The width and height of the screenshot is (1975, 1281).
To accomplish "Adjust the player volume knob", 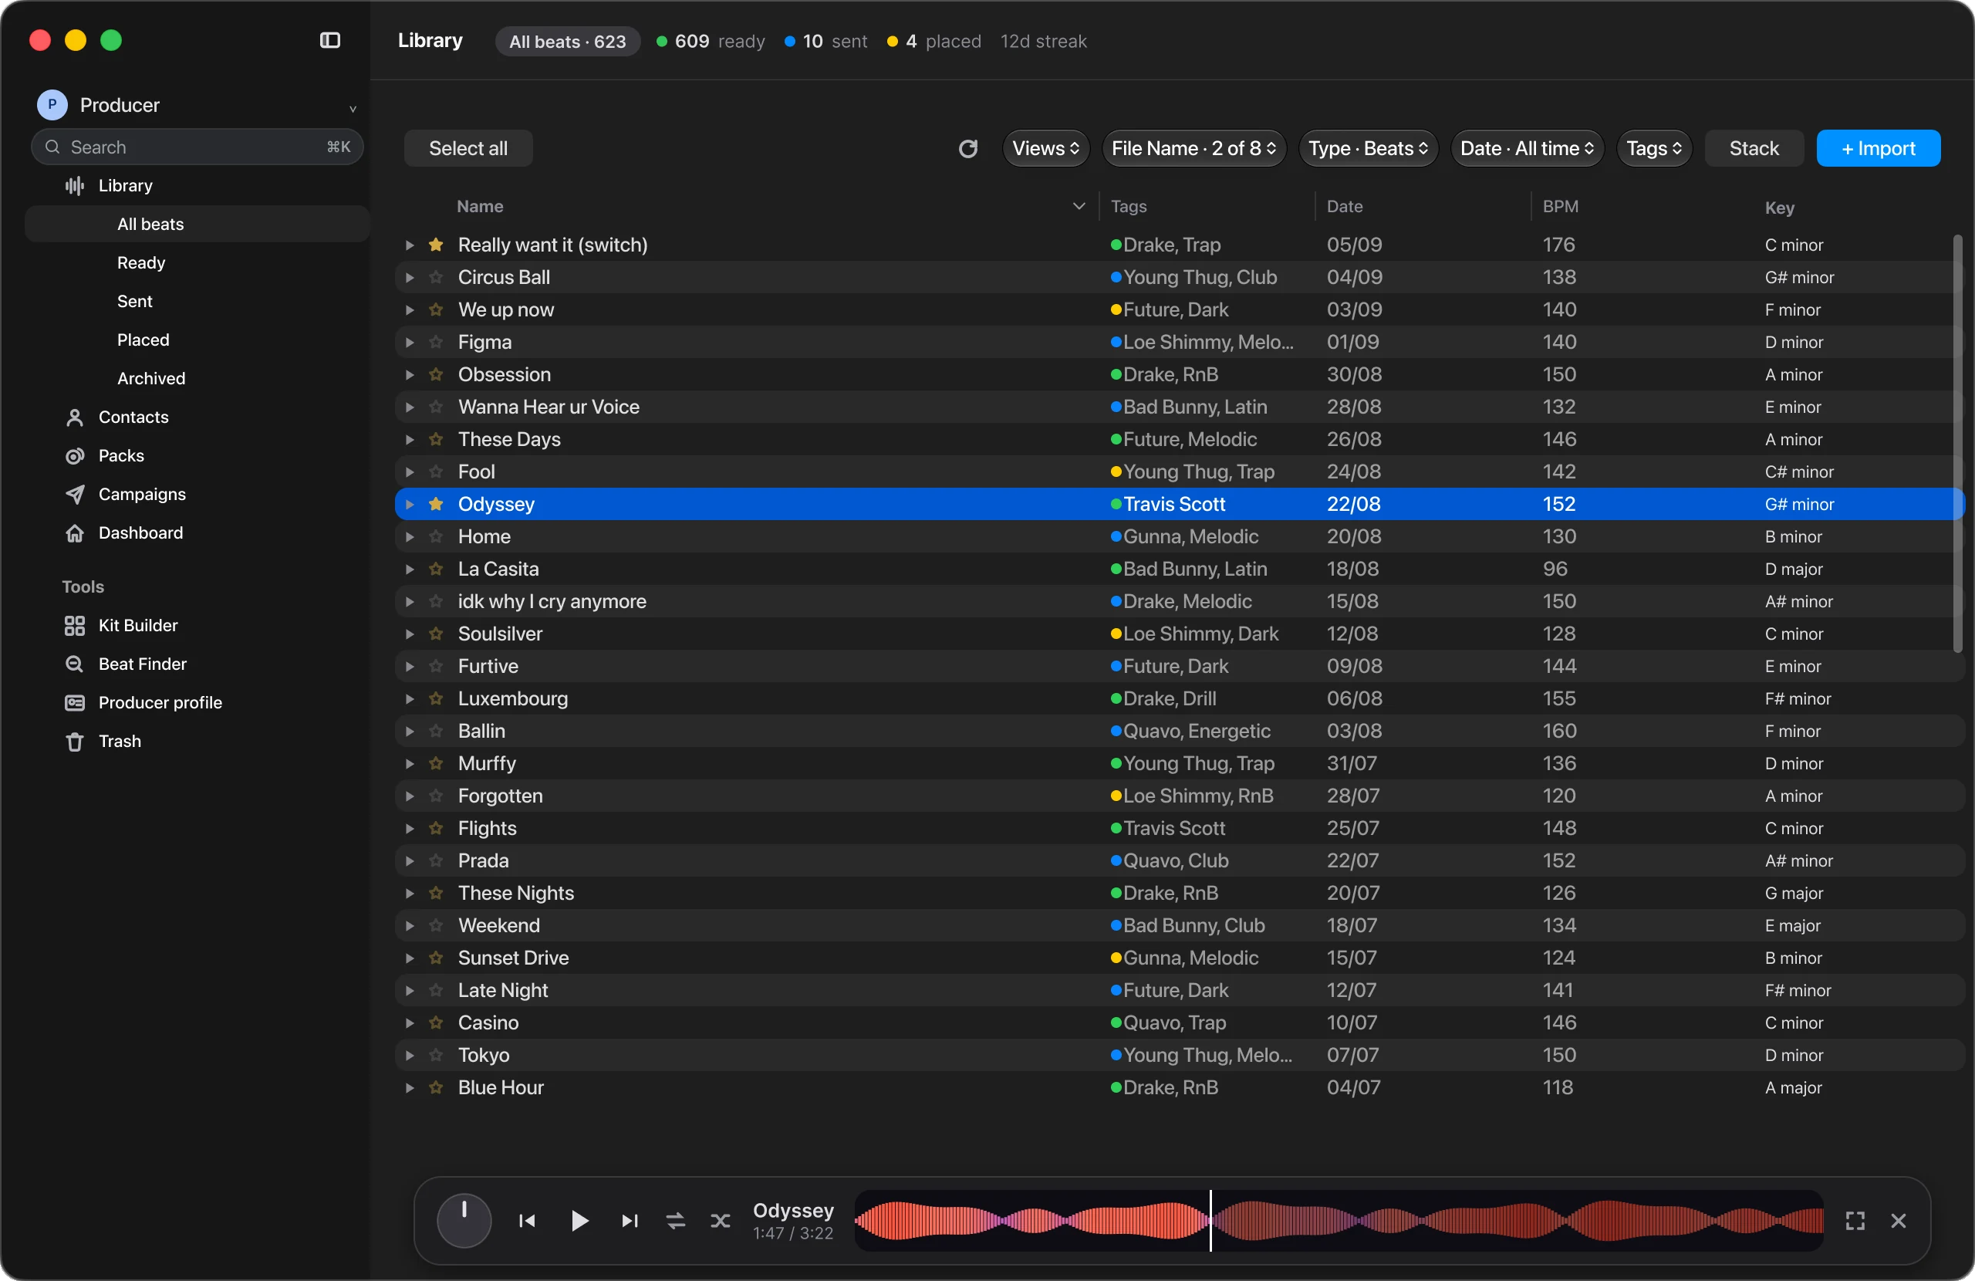I will 464,1220.
